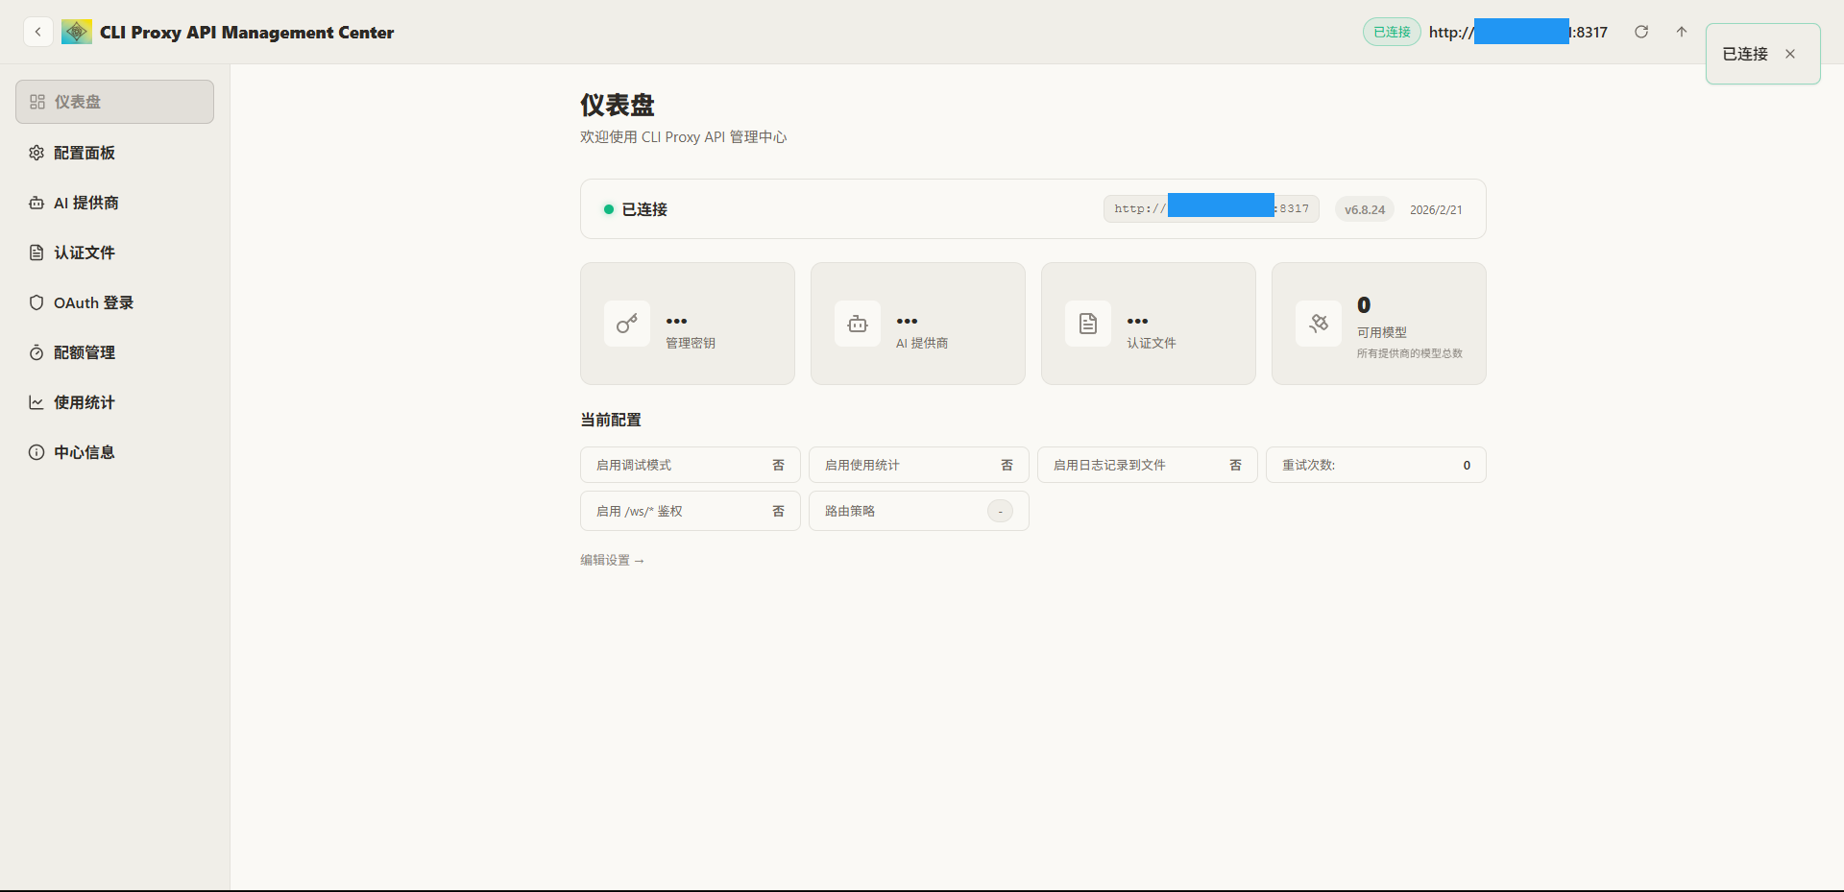The height and width of the screenshot is (892, 1844).
Task: Open 认证文件 sidebar page
Action: tap(85, 253)
